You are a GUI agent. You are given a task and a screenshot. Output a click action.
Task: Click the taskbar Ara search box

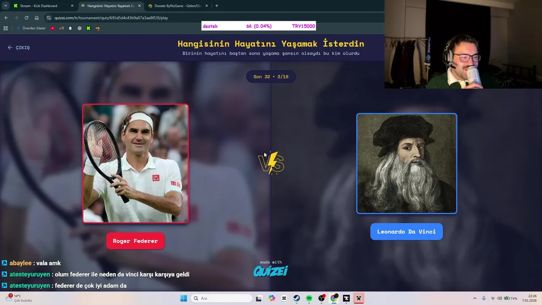point(221,298)
